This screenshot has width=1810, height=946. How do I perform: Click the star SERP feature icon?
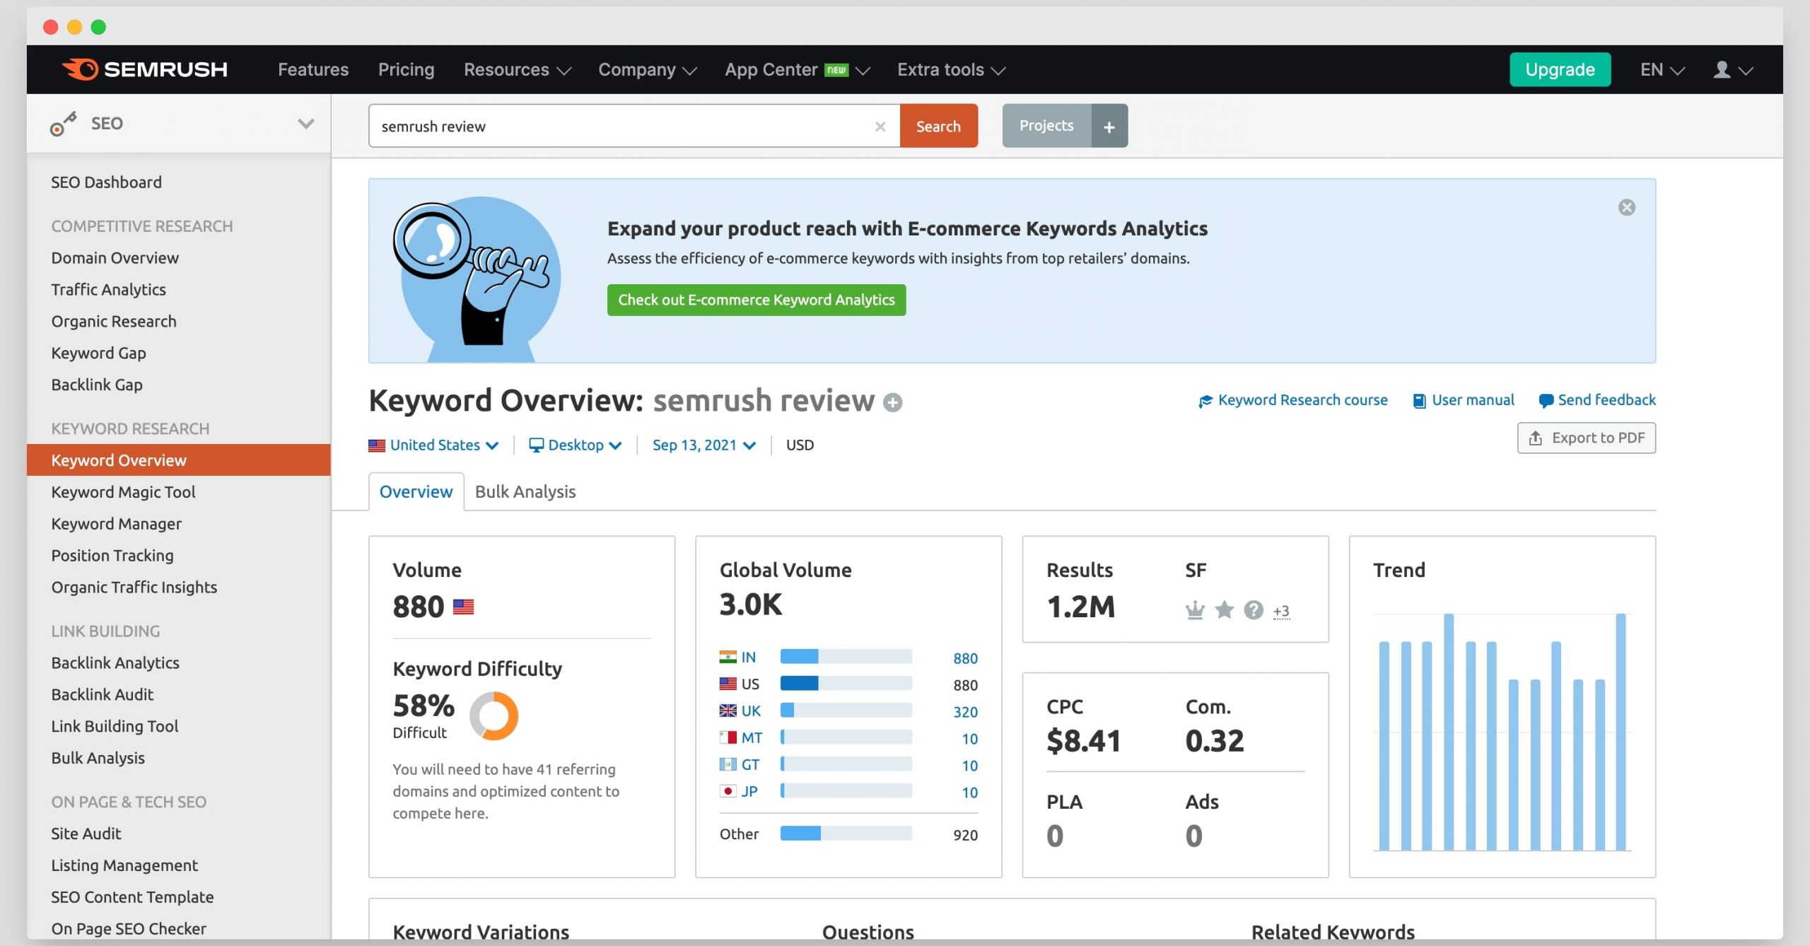[x=1225, y=609]
